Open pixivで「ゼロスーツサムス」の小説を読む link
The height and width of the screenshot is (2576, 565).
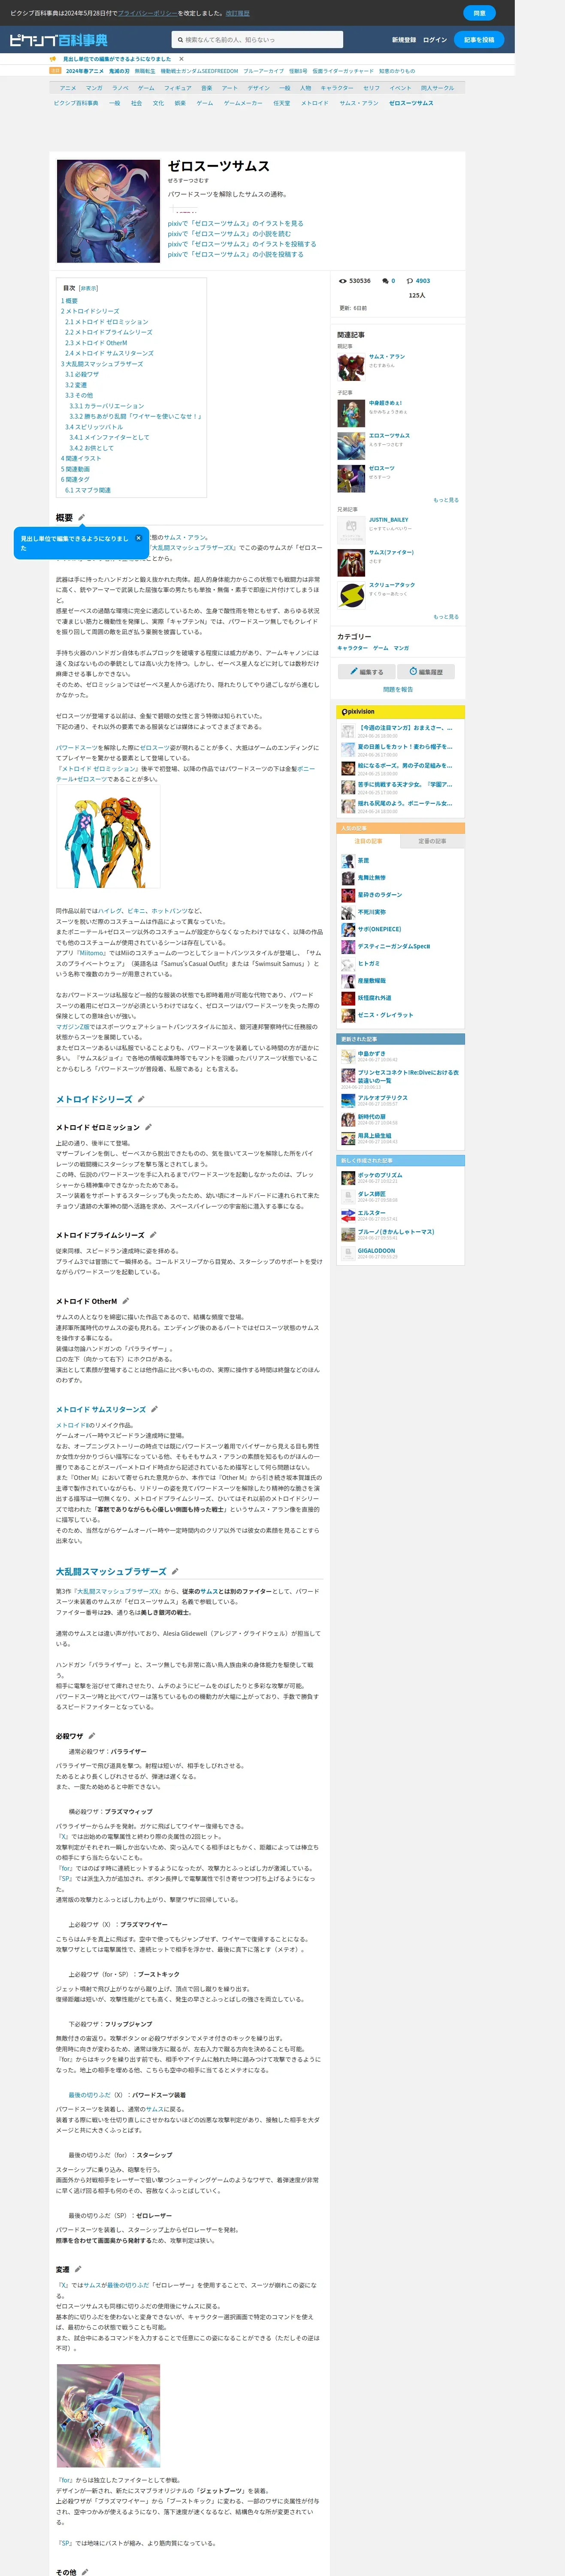tap(229, 234)
